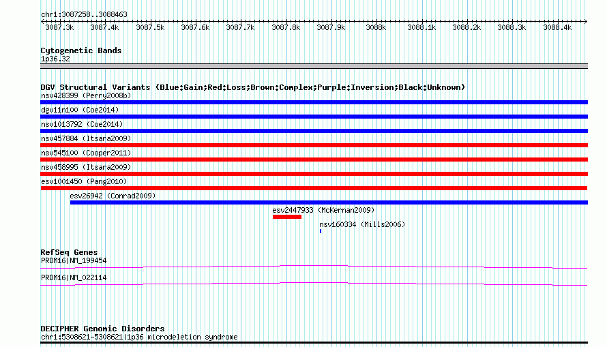This screenshot has height=347, width=607.
Task: Click the chr1:3087258..3088463 coordinates label
Action: point(84,14)
